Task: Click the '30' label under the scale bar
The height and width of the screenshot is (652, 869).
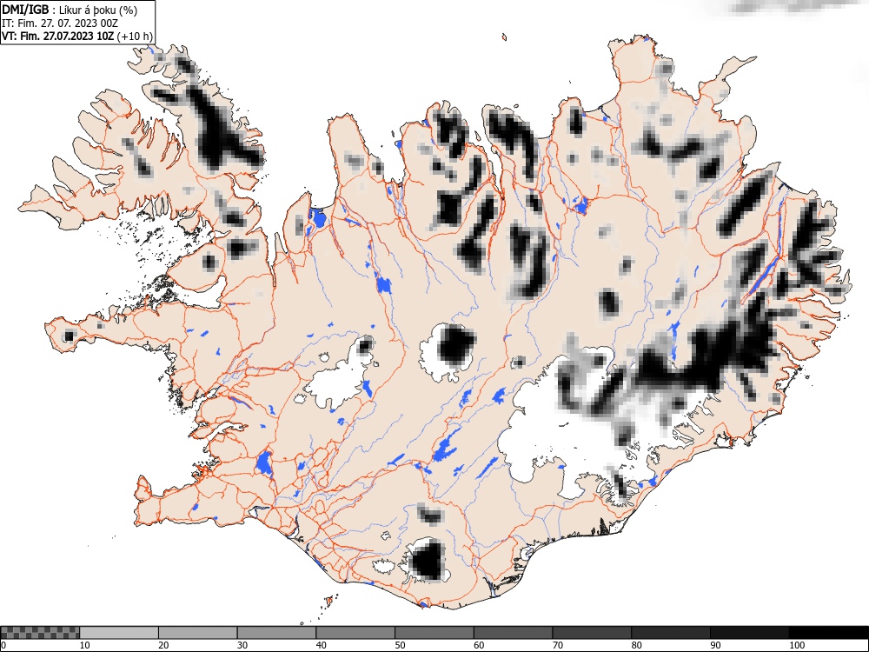Action: [242, 645]
